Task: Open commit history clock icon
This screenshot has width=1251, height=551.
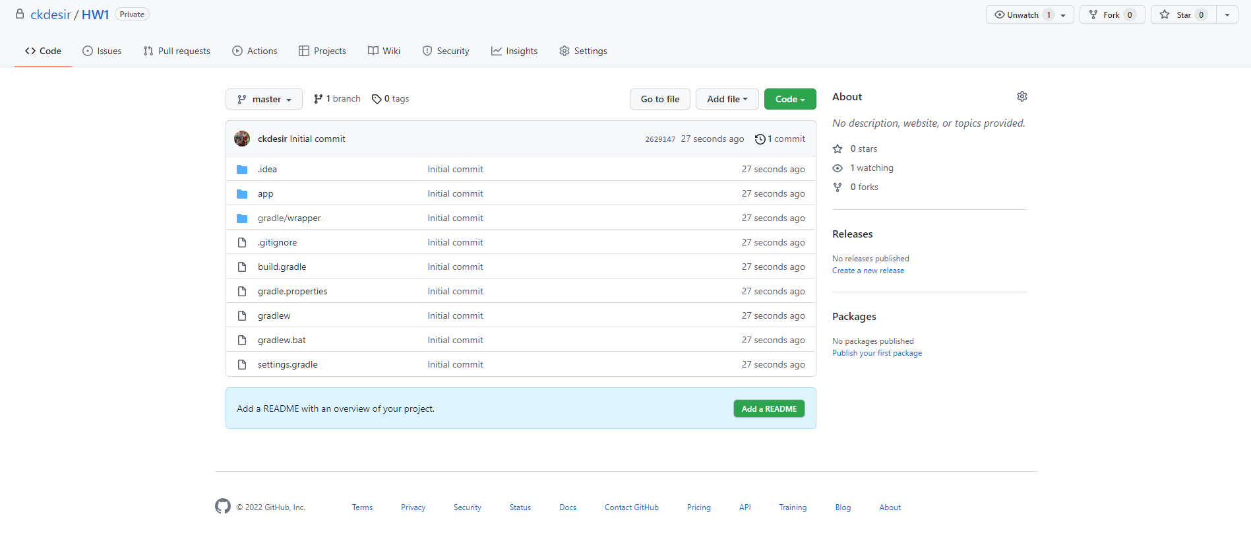Action: click(760, 139)
